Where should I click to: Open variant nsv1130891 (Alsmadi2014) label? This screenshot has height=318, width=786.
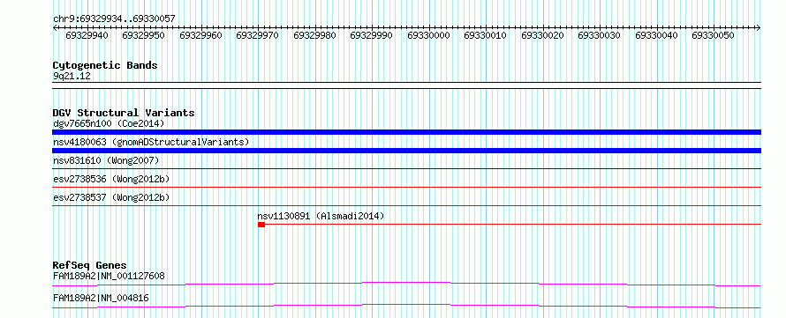tap(321, 216)
